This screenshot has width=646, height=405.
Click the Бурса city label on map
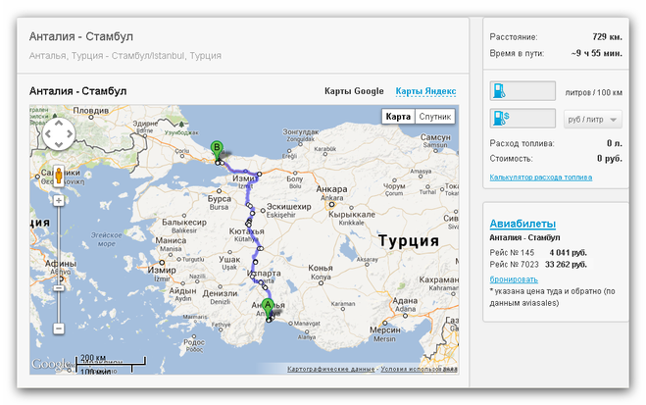pyautogui.click(x=220, y=199)
